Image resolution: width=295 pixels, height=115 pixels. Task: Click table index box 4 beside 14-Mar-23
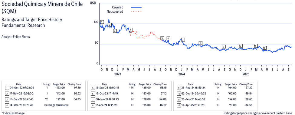(x=7, y=105)
